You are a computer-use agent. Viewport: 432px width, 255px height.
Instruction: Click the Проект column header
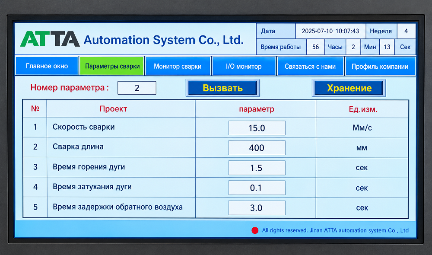[x=113, y=109]
